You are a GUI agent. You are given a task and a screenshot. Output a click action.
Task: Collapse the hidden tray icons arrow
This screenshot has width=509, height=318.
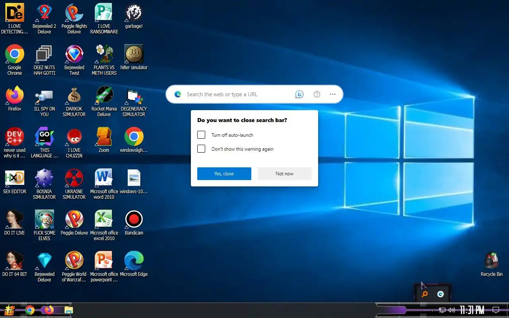click(x=433, y=310)
